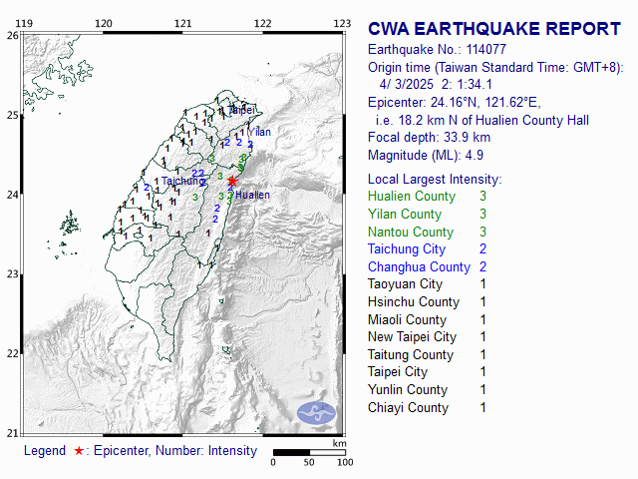The height and width of the screenshot is (479, 638).
Task: Click the latitude 22 axis label
Action: click(x=13, y=353)
